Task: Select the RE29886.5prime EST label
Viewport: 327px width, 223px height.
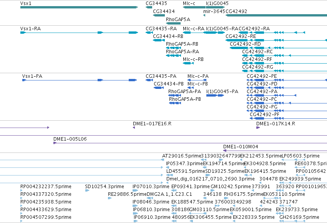Action: point(128,194)
